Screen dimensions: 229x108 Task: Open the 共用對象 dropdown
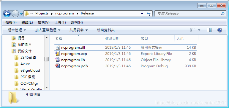79,30
